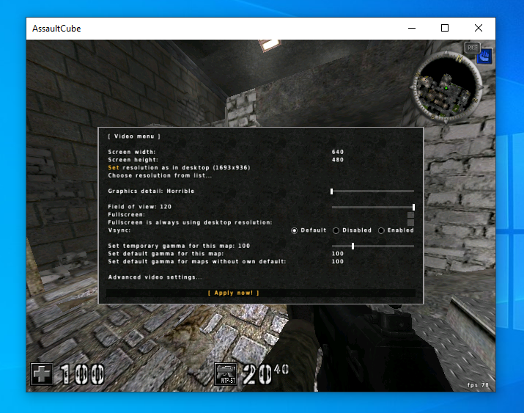Select the Vsync Default radio button
Image resolution: width=524 pixels, height=413 pixels.
coord(295,230)
